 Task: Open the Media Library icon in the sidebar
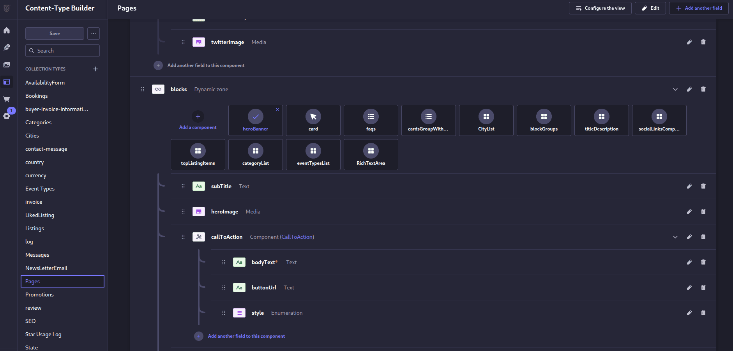[7, 65]
